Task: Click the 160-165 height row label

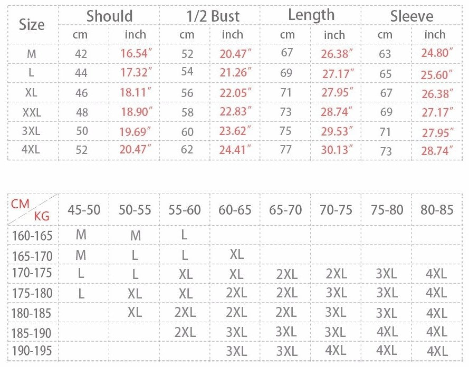Action: pyautogui.click(x=33, y=235)
